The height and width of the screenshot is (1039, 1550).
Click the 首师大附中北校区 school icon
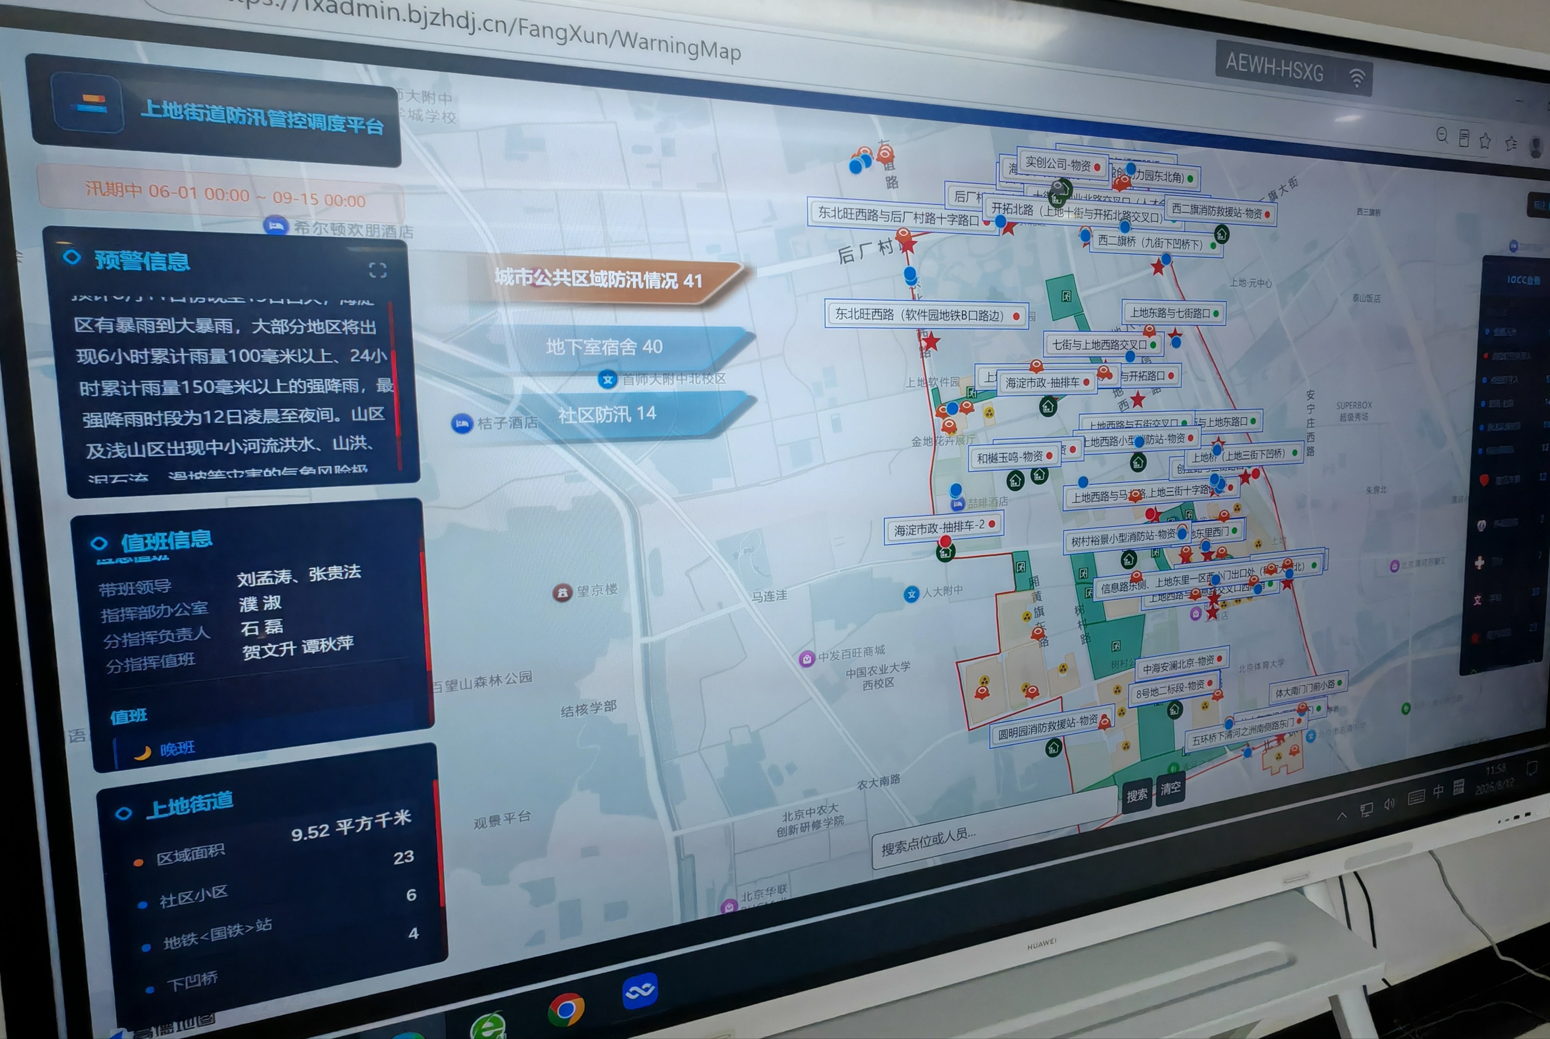(607, 379)
